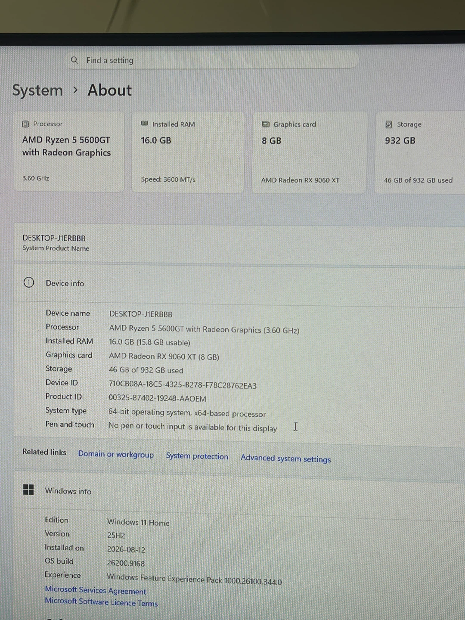
Task: Click the Windows 11 Home edition value
Action: (138, 522)
